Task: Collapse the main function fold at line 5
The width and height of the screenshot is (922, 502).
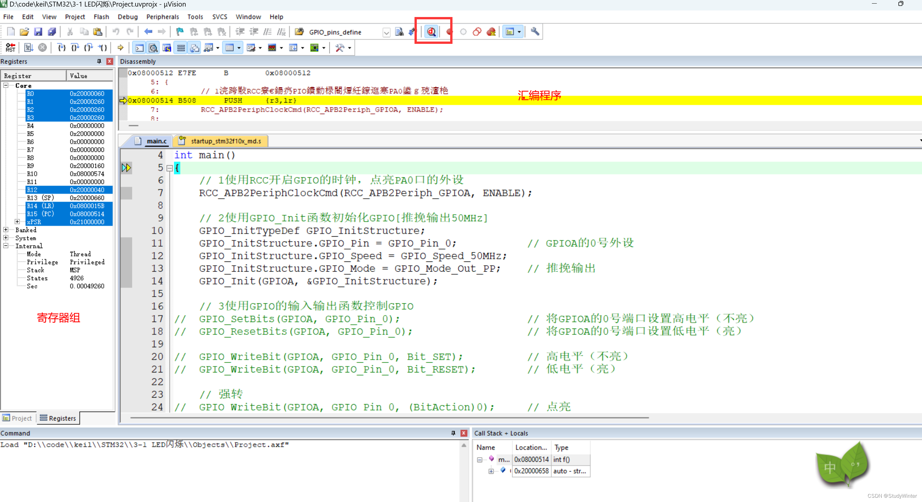Action: pos(170,168)
